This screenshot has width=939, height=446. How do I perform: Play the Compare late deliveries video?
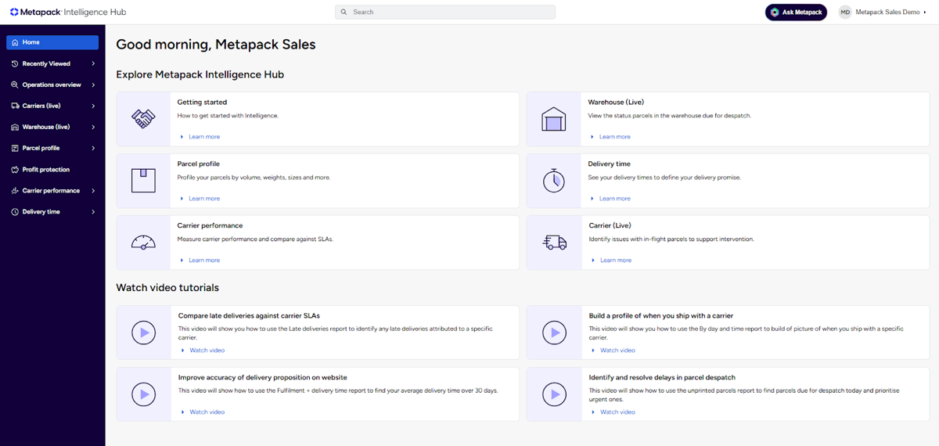click(x=143, y=333)
